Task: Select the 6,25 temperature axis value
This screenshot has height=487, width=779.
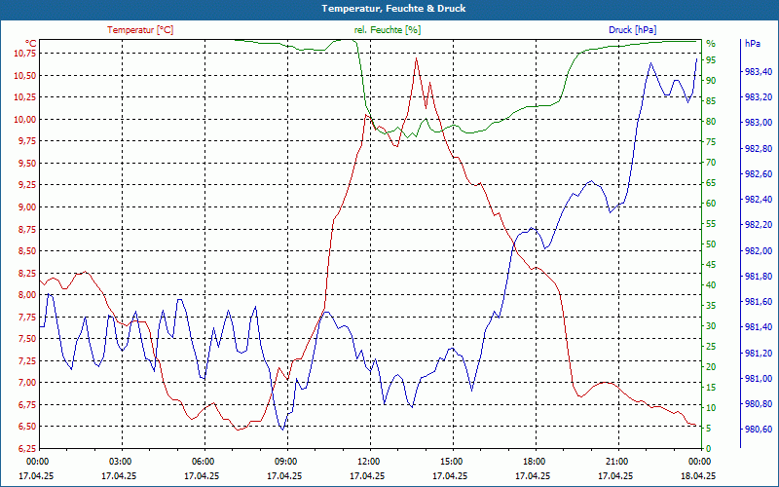Action: point(27,448)
